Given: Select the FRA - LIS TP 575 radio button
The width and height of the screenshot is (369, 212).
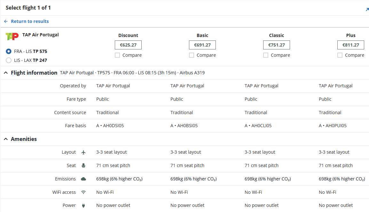Looking at the screenshot, I should pyautogui.click(x=8, y=51).
